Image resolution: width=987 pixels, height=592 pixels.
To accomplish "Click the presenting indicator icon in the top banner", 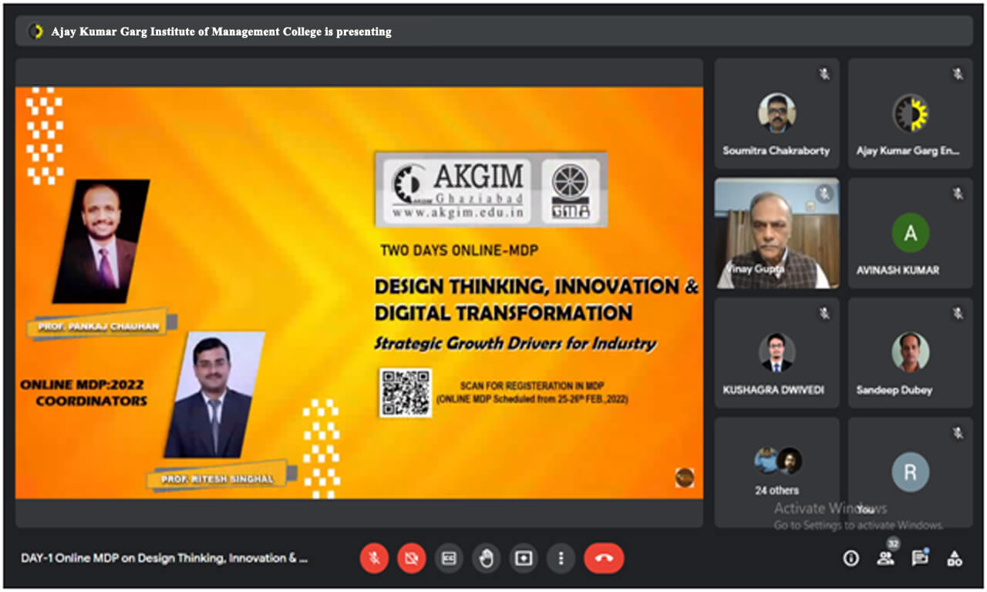I will click(x=35, y=32).
